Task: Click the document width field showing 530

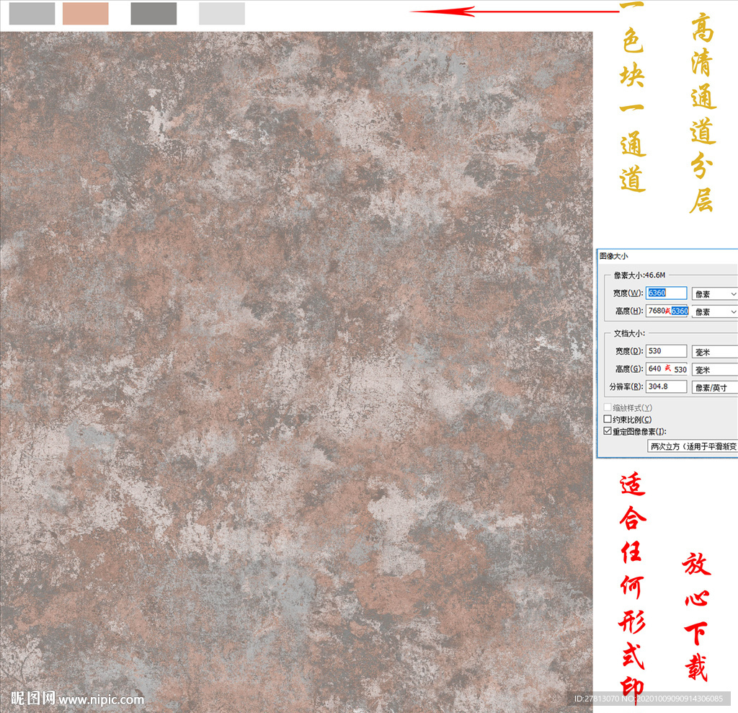Action: [666, 351]
